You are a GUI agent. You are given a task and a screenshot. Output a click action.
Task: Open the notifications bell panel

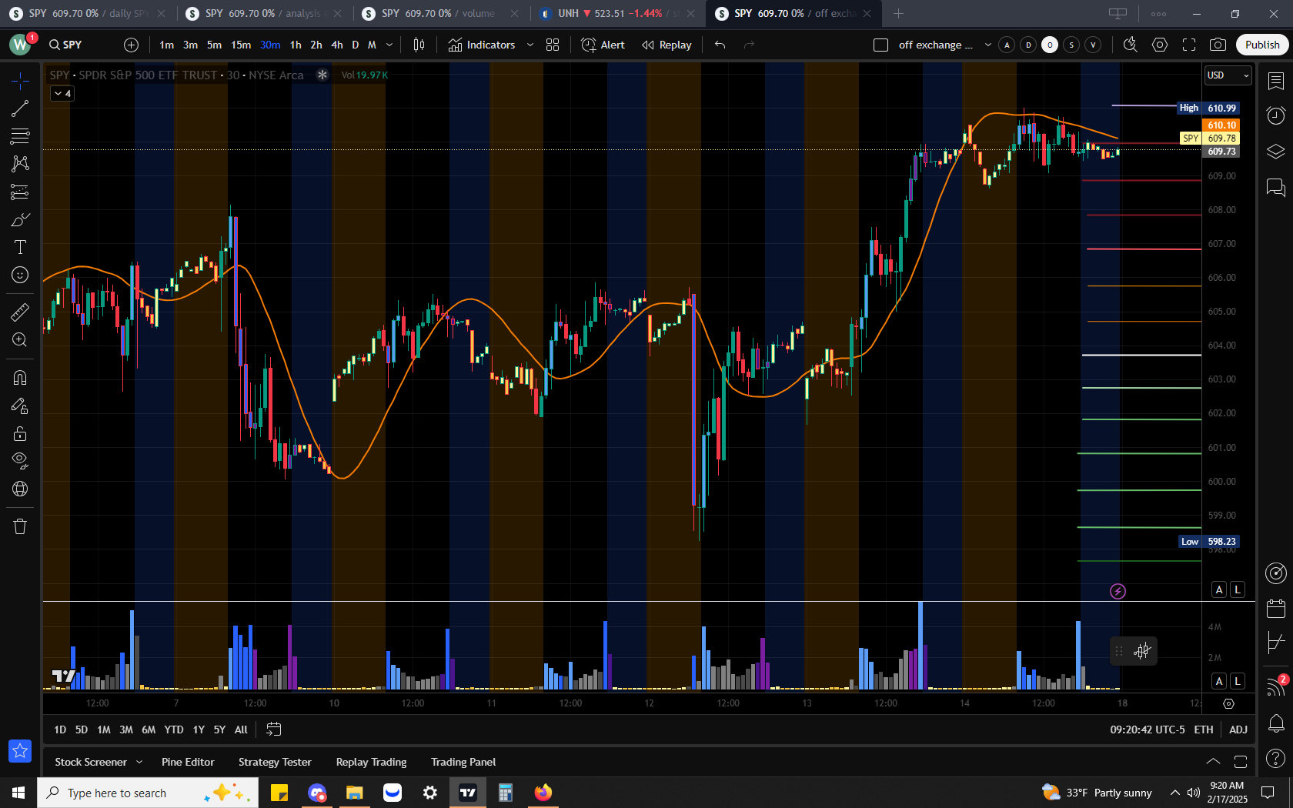[x=1276, y=723]
